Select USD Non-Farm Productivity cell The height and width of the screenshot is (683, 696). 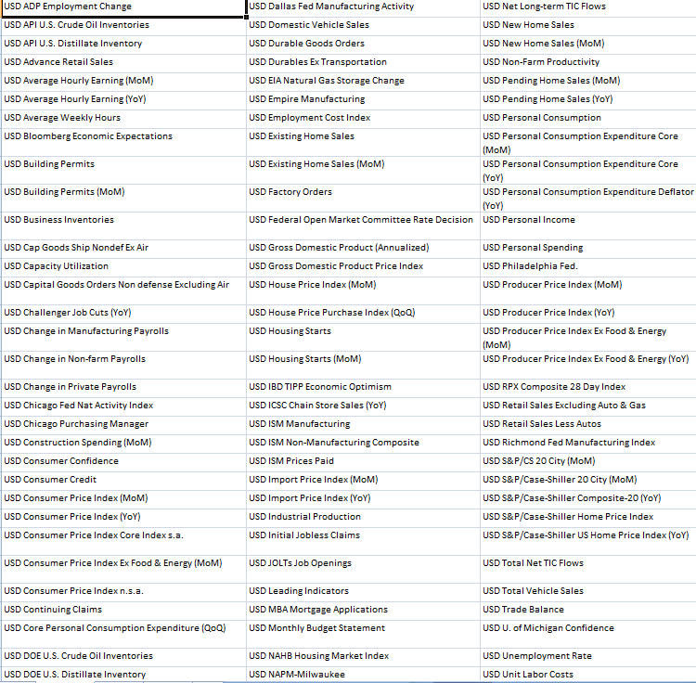pos(588,63)
